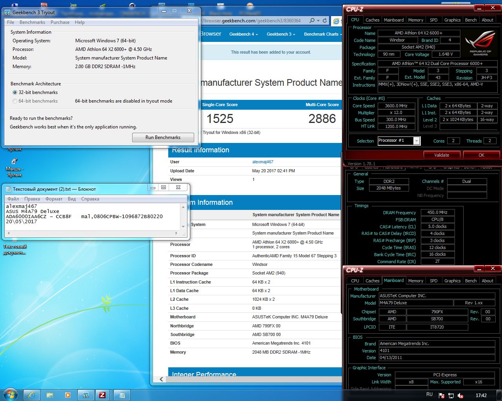Click the search magnifier icon in address bar

[312, 21]
